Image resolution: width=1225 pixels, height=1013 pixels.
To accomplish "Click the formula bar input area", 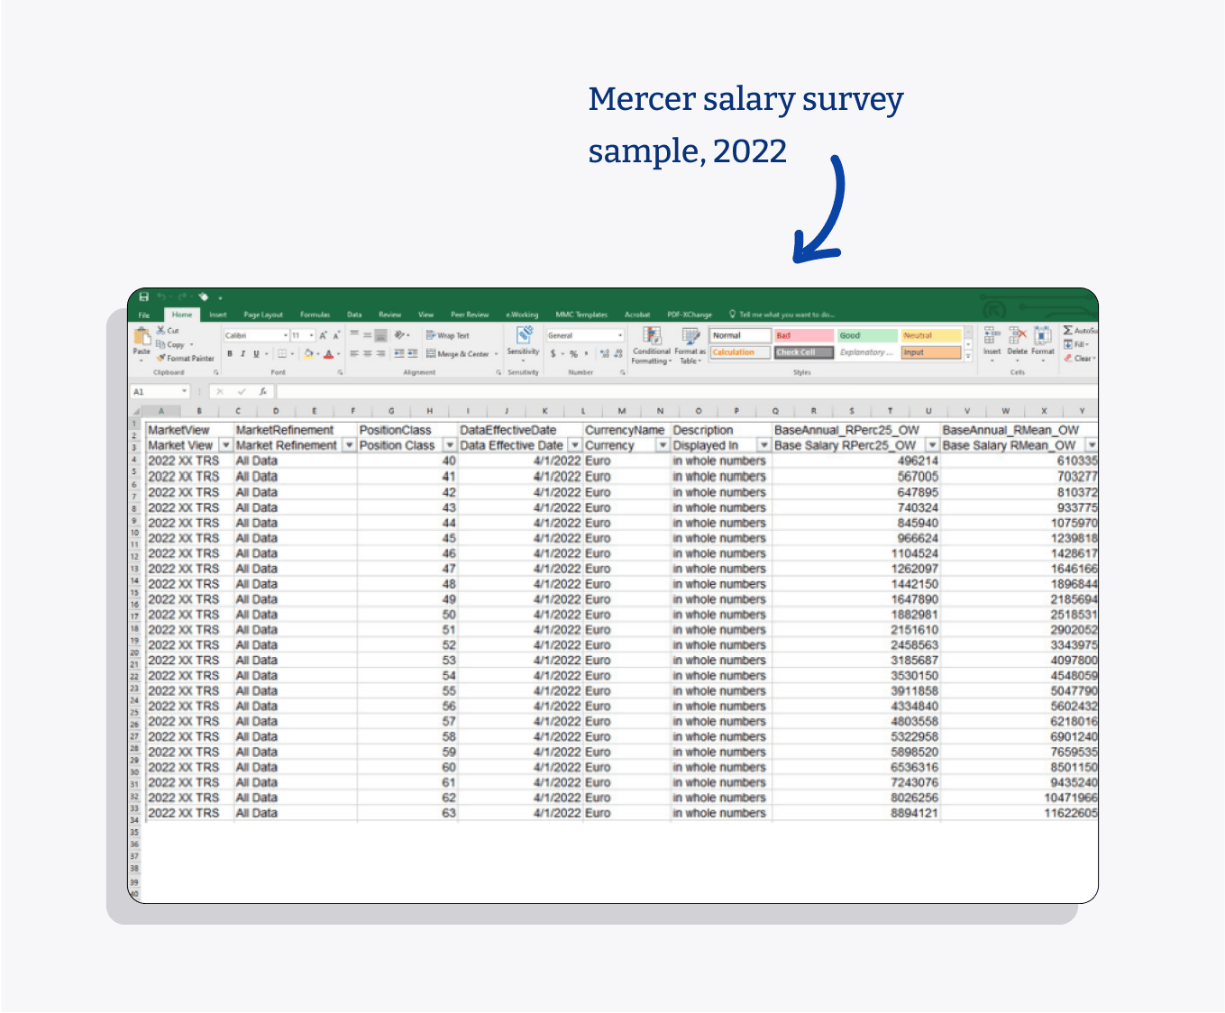I will [687, 392].
